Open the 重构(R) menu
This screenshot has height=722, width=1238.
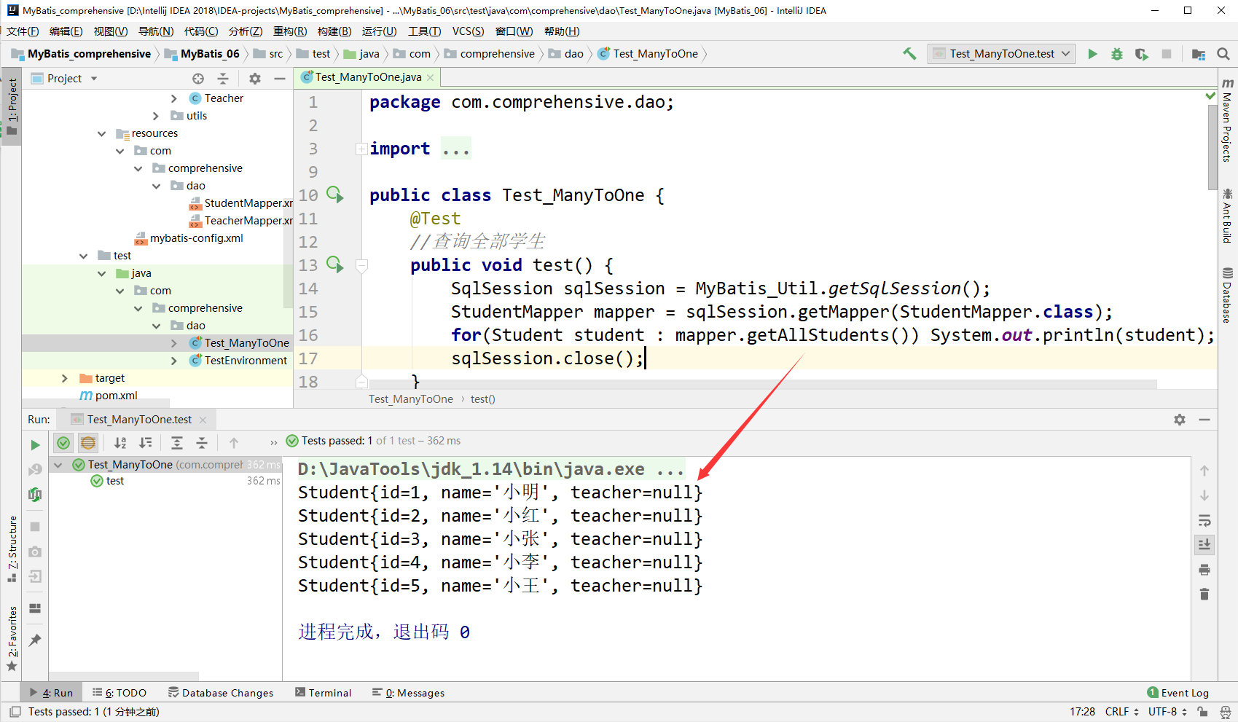coord(290,31)
